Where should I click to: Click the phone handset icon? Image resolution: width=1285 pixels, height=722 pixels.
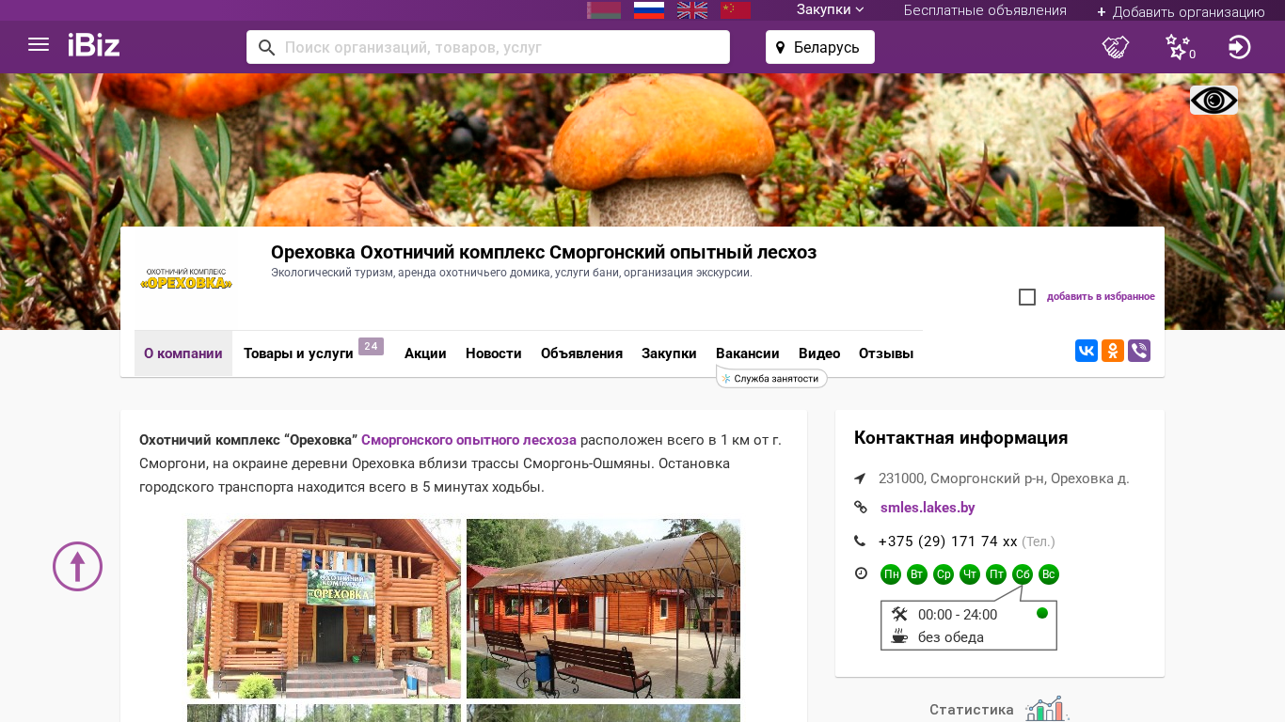[x=860, y=541]
